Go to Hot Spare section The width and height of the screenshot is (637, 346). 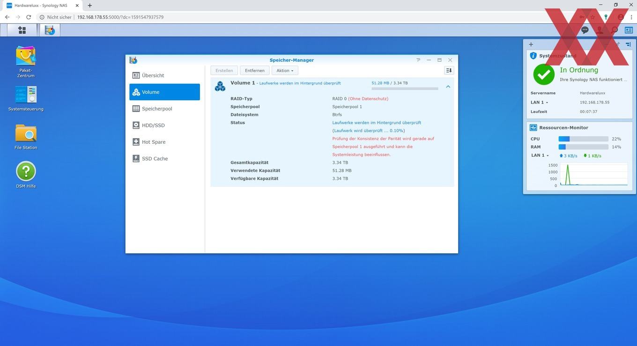[164, 142]
